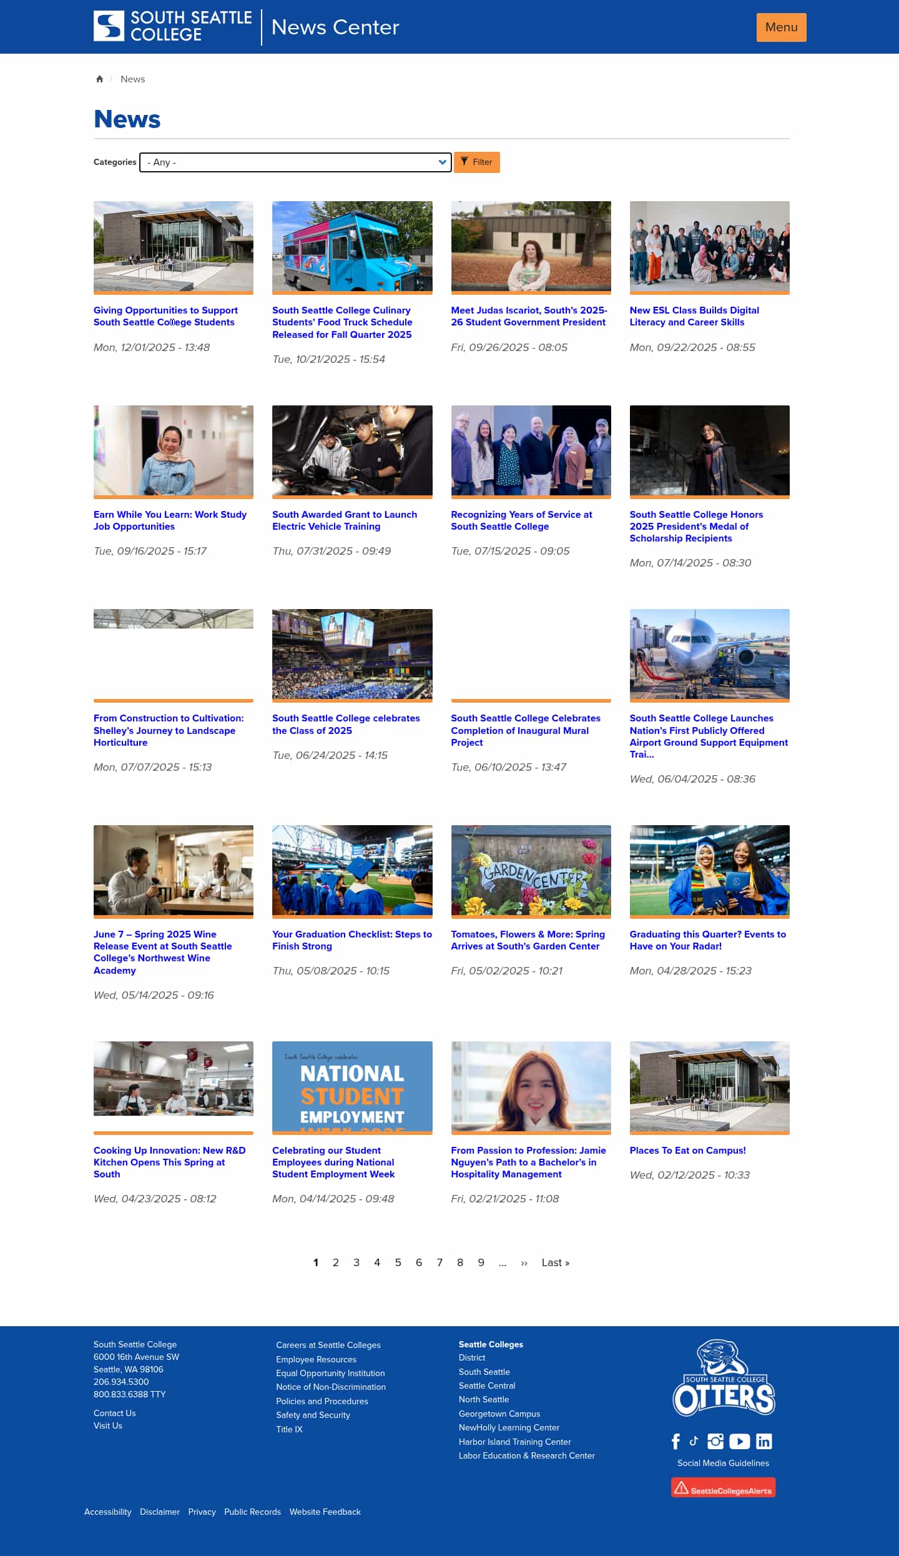Viewport: 899px width, 1556px height.
Task: Read Meet Judas Iscariot Student President article
Action: pos(529,316)
